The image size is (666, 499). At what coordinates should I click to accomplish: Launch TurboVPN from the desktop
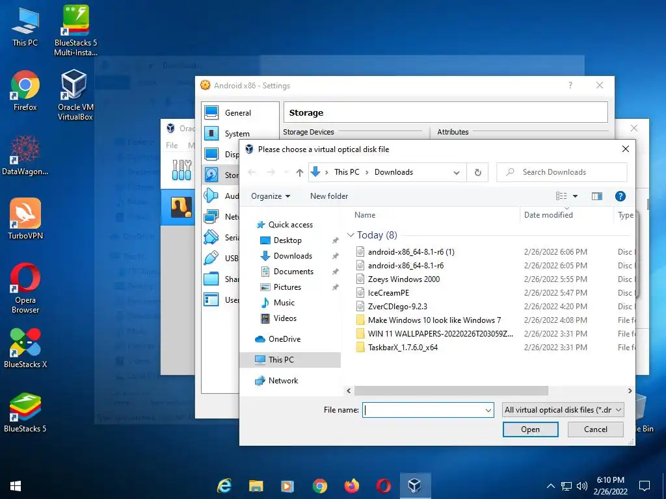point(25,219)
